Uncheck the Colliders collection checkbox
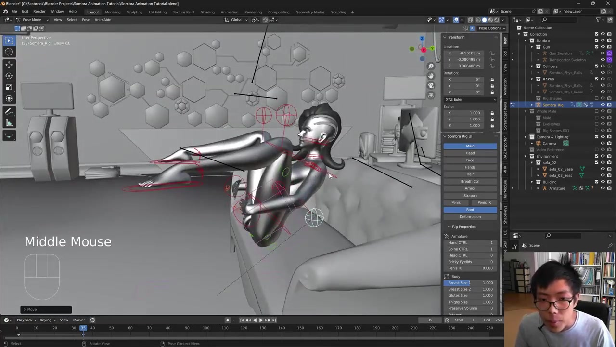 coord(596,66)
